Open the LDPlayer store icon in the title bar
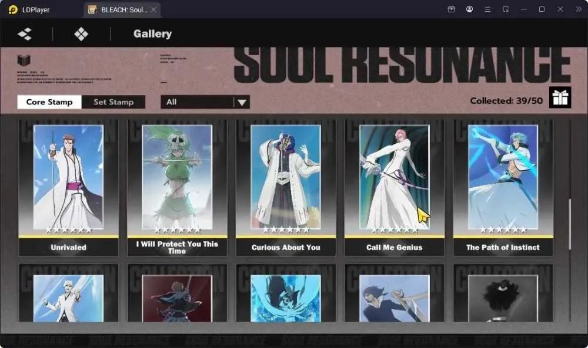 452,9
